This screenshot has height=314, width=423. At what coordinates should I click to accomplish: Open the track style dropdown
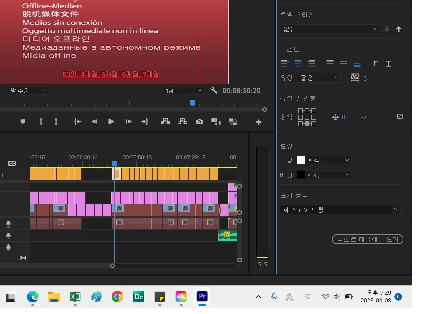pos(329,29)
